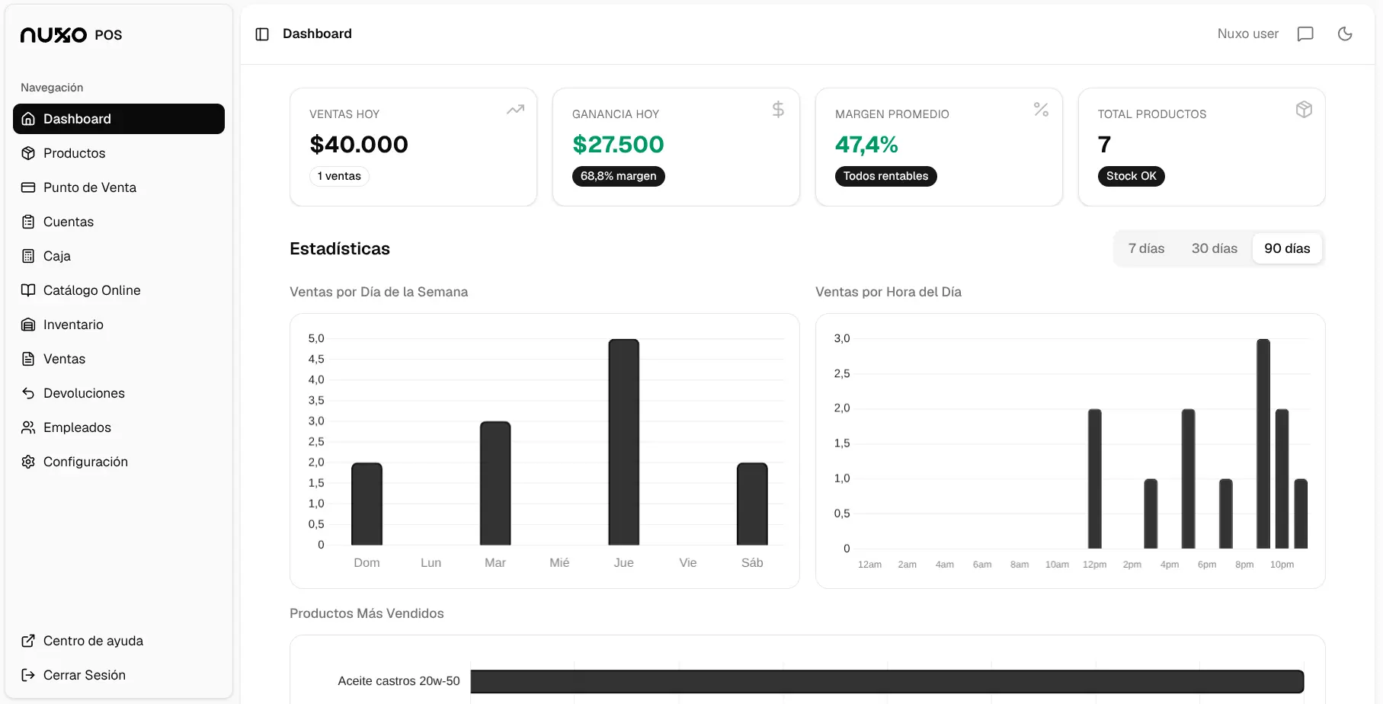This screenshot has width=1383, height=704.
Task: Click the 'Todos rentables' badge
Action: click(885, 176)
